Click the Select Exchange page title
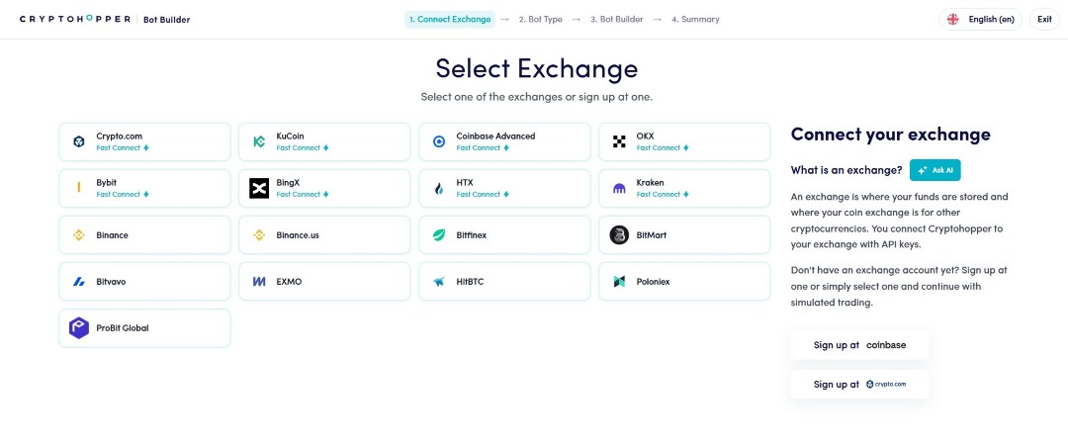The height and width of the screenshot is (446, 1068). click(537, 68)
